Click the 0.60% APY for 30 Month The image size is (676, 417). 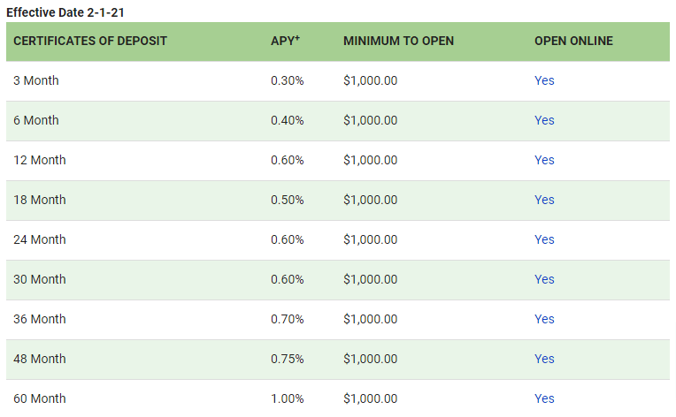click(x=288, y=279)
